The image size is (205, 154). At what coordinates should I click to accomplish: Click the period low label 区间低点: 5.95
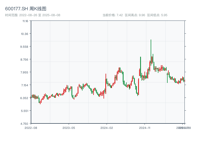coord(157,15)
